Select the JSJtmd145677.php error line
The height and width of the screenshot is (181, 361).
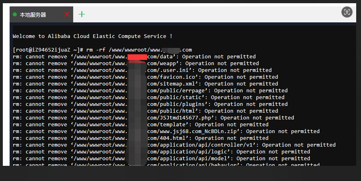pos(154,118)
